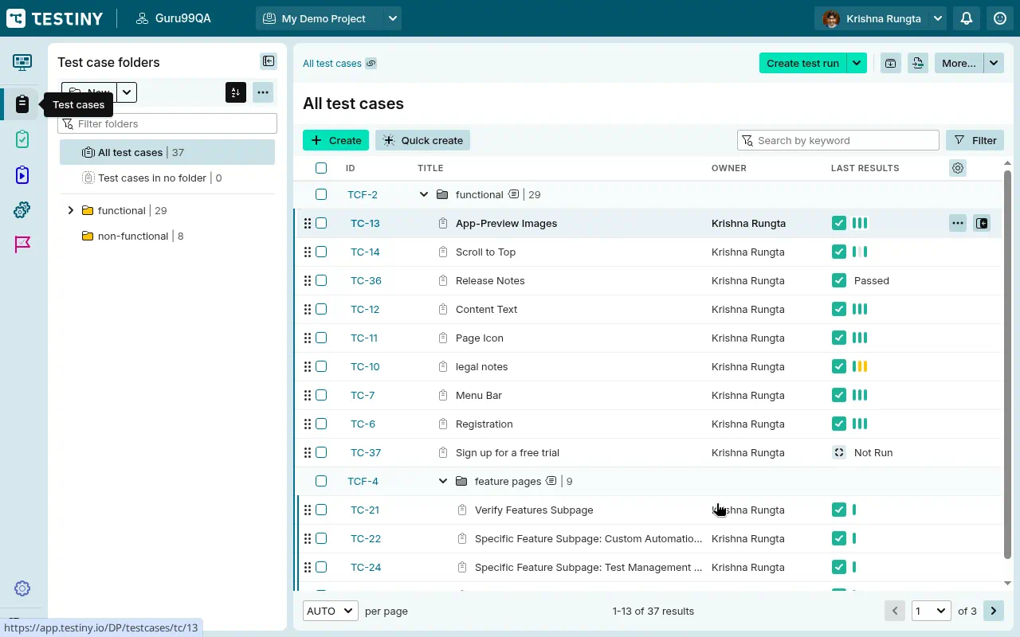
Task: Click the drag handle of TC-14 row
Action: click(308, 252)
